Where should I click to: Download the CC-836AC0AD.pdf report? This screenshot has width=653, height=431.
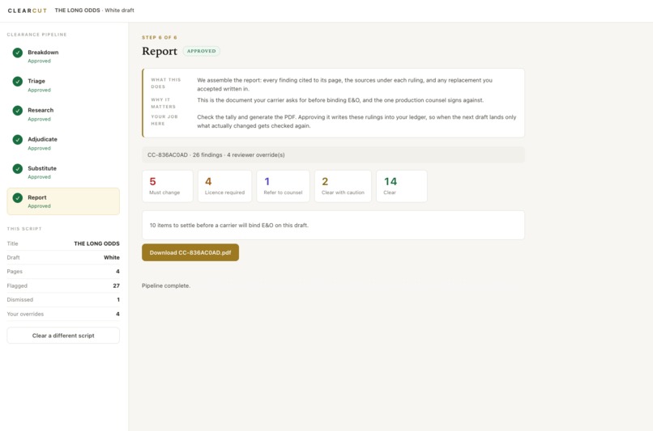190,252
